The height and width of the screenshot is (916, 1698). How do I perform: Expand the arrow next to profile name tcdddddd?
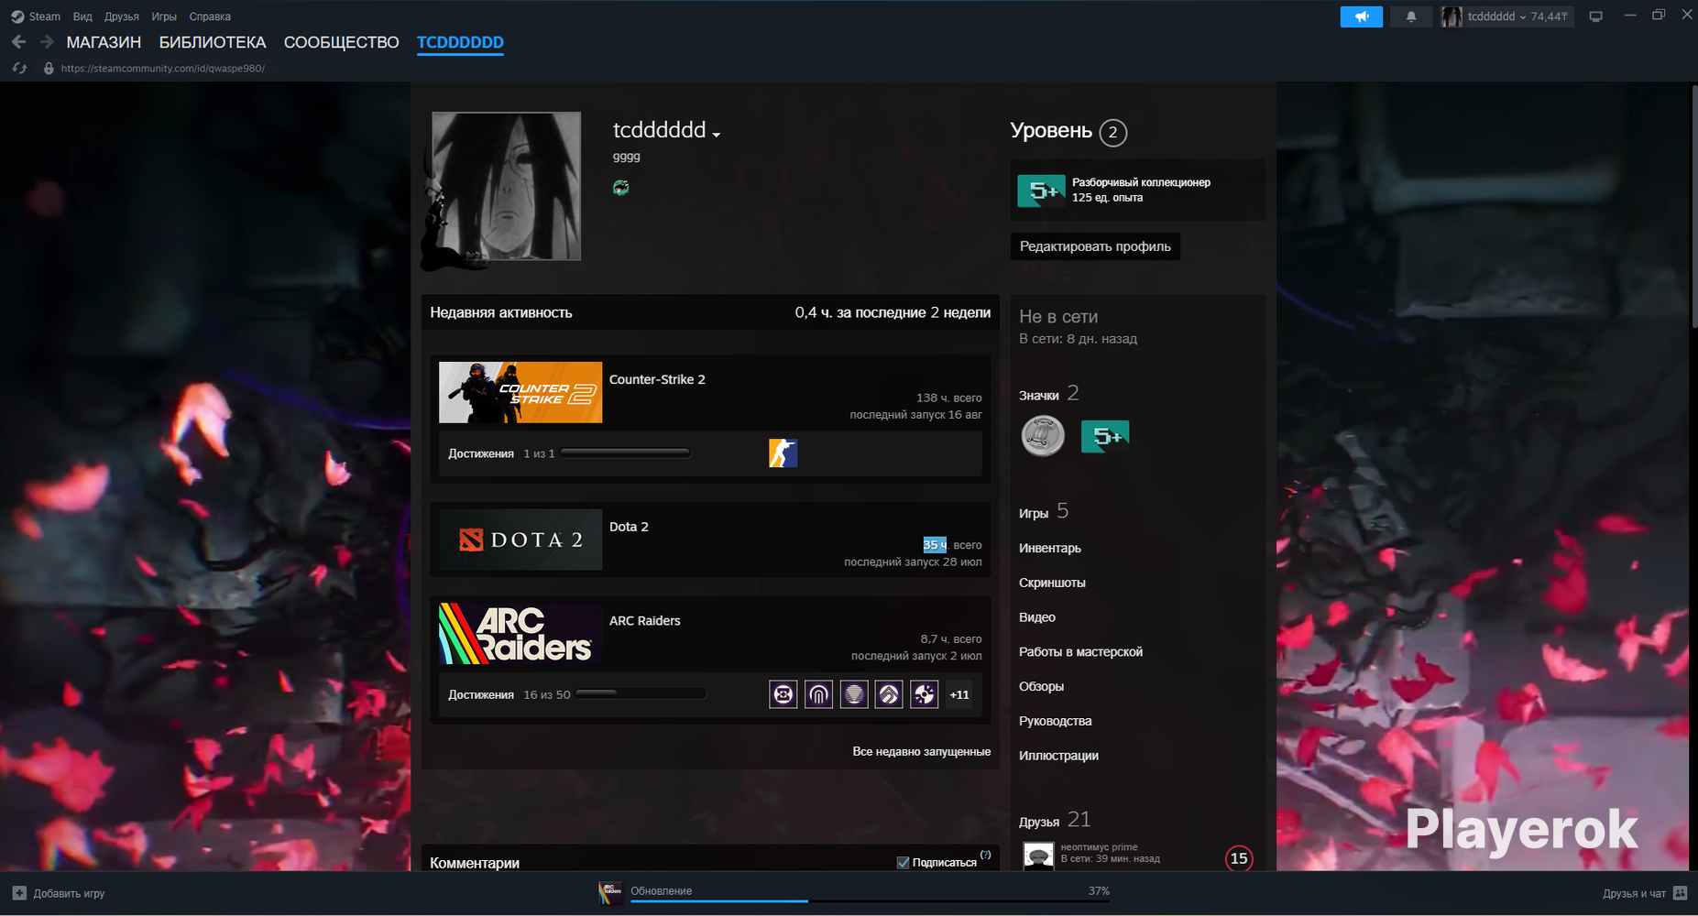click(x=717, y=135)
